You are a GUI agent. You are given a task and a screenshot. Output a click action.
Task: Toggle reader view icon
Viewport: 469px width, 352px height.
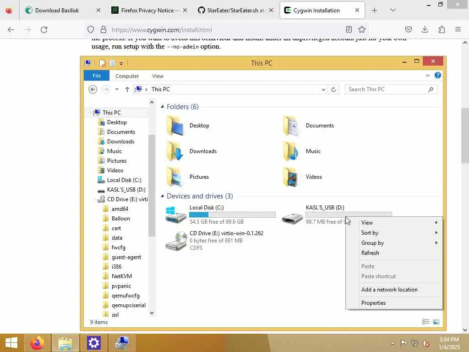(x=349, y=29)
